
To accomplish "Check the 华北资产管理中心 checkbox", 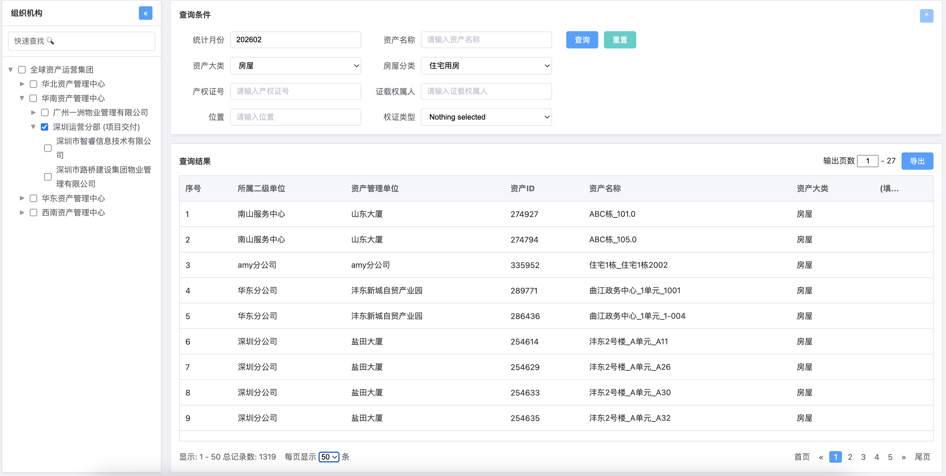I will tap(33, 84).
